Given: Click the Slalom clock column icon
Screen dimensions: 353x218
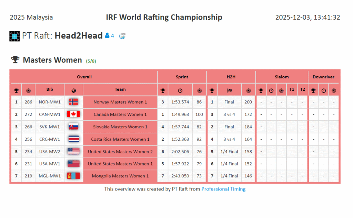Looking at the screenshot, I should pyautogui.click(x=271, y=91).
